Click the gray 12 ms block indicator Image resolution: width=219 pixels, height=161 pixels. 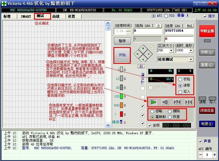tap(121, 78)
